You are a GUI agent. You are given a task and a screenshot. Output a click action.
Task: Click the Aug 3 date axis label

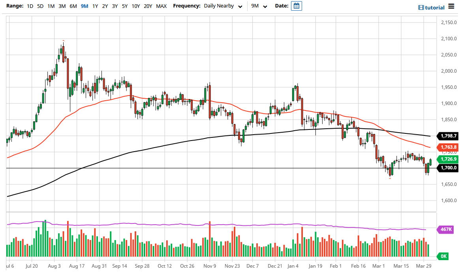[54, 266]
